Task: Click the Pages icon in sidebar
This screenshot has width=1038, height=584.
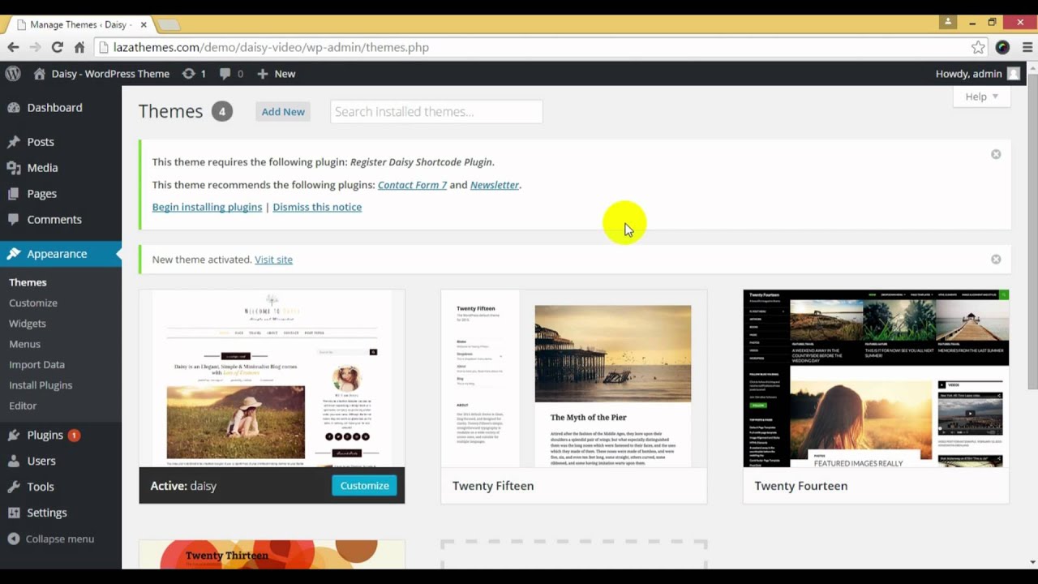Action: 14,194
